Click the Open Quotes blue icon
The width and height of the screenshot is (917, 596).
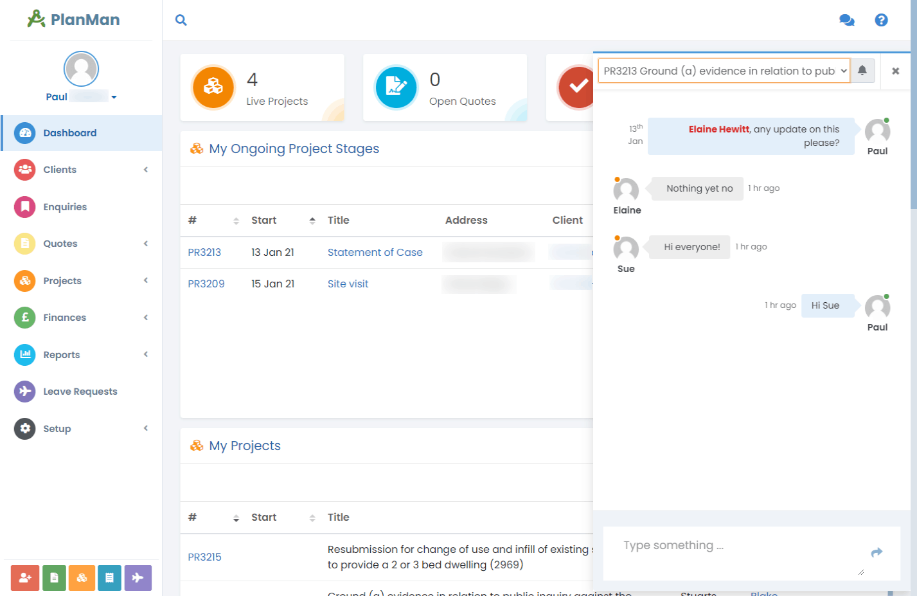(x=396, y=87)
